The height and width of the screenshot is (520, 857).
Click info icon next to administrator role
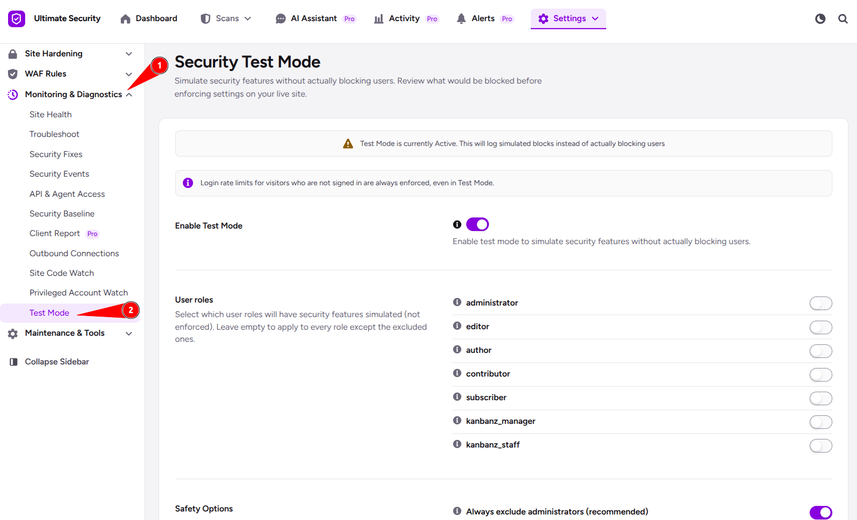tap(457, 302)
